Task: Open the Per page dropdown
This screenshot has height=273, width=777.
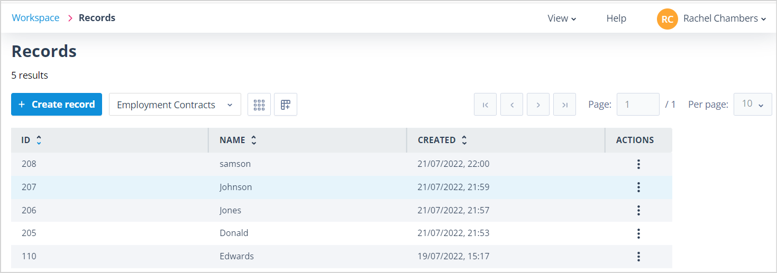Action: point(753,105)
